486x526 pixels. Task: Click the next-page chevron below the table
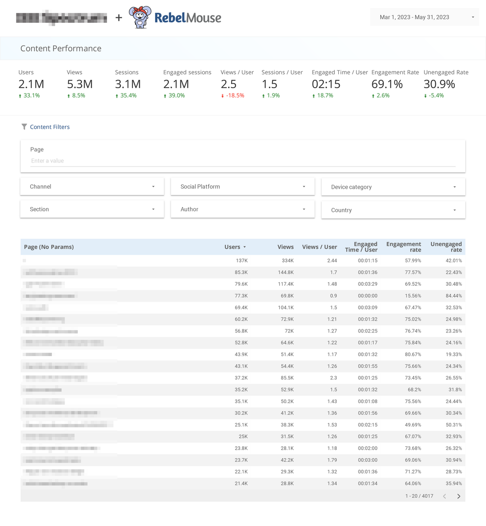(458, 496)
